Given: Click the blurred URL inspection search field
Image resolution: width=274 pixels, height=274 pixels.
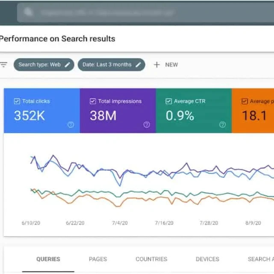Looking at the screenshot, I should click(x=145, y=12).
